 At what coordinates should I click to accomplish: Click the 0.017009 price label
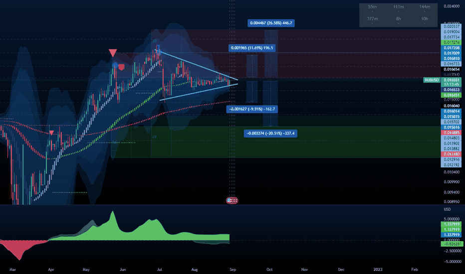pos(452,53)
